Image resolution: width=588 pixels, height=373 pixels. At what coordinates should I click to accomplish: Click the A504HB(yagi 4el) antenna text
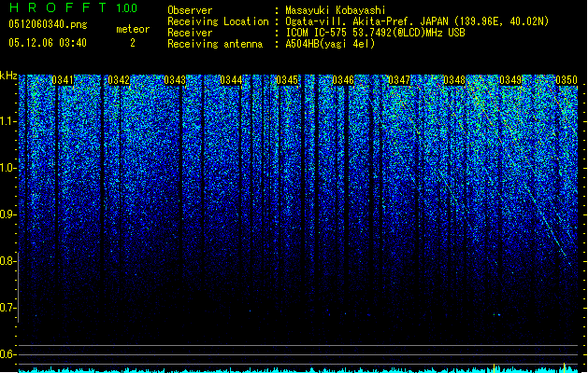point(330,44)
